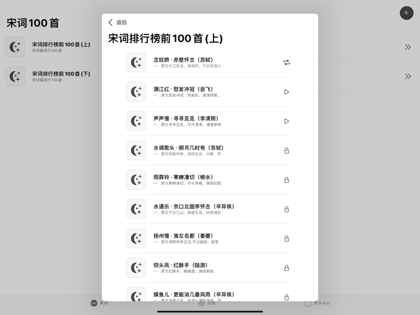
Task: Switch to the 宋词 bottom tab
Action: point(99,303)
